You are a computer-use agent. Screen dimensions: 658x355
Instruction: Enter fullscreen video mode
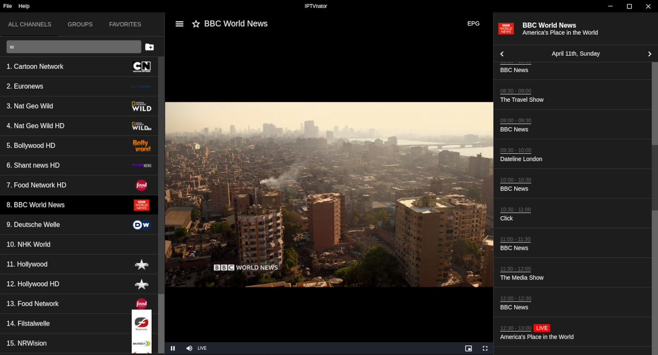point(485,348)
